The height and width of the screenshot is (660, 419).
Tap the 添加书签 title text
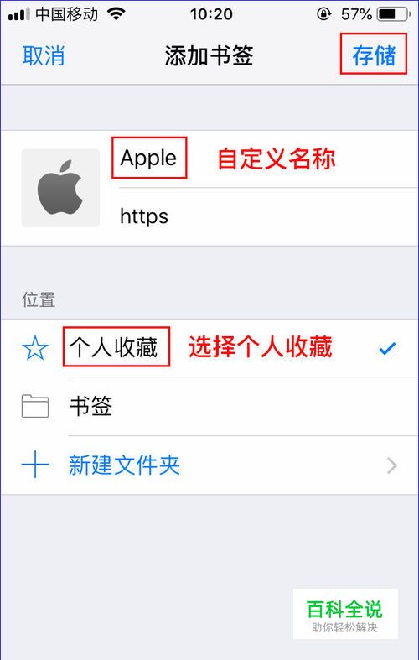[x=209, y=56]
